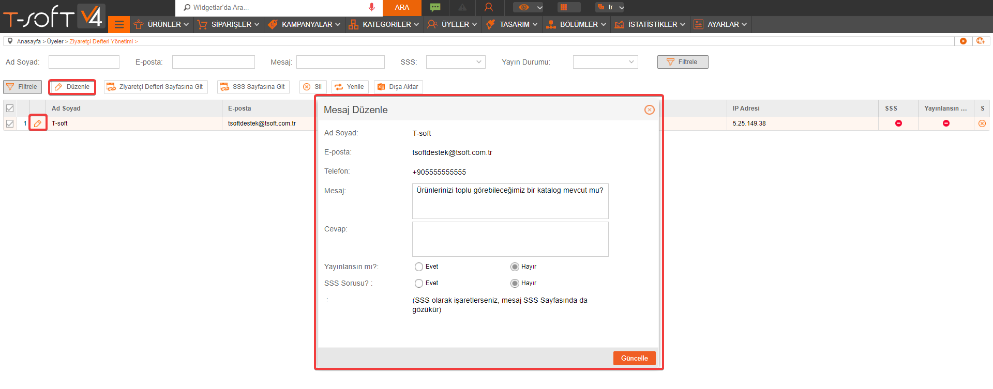The image size is (993, 389).
Task: Expand the AYARLAR menu
Action: click(x=720, y=24)
